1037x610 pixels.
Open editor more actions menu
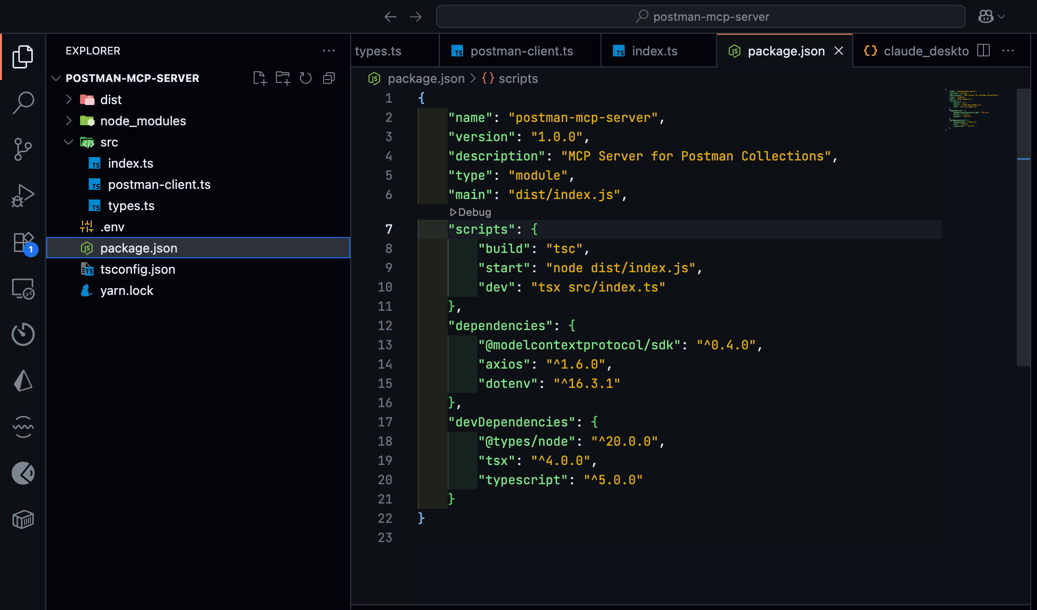[x=1008, y=51]
